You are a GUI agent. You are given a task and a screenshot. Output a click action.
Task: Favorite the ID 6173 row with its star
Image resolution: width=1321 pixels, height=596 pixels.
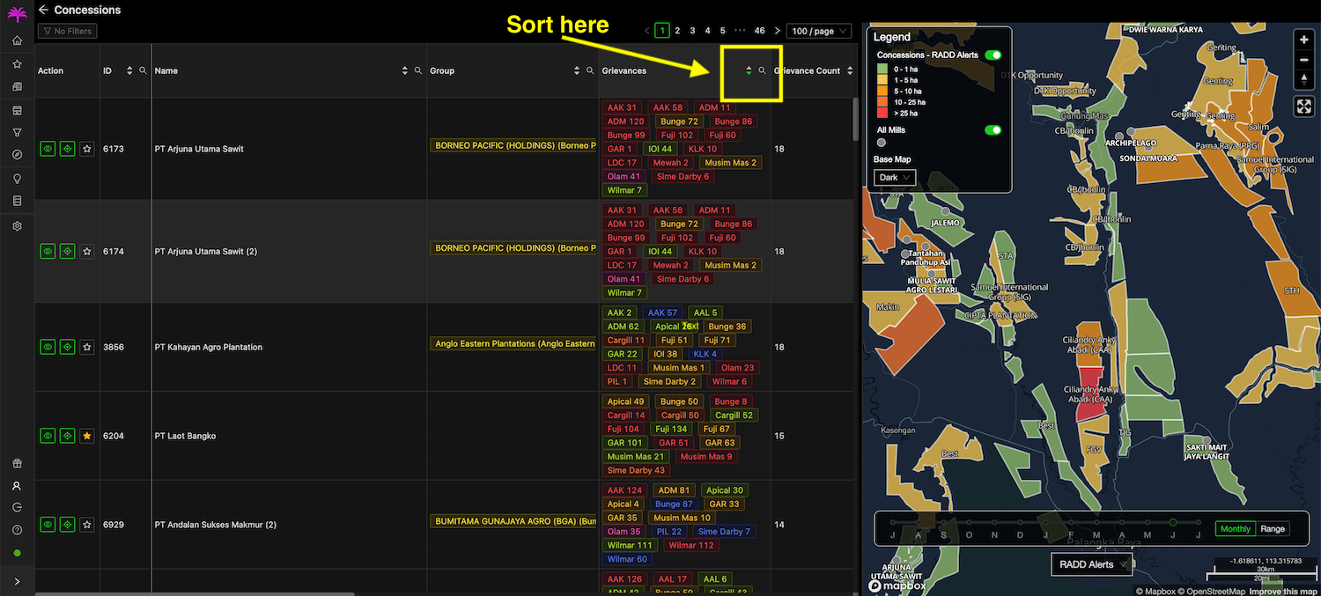pos(86,149)
